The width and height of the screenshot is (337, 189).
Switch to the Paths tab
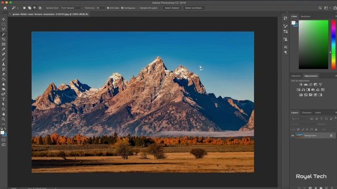tap(318, 113)
